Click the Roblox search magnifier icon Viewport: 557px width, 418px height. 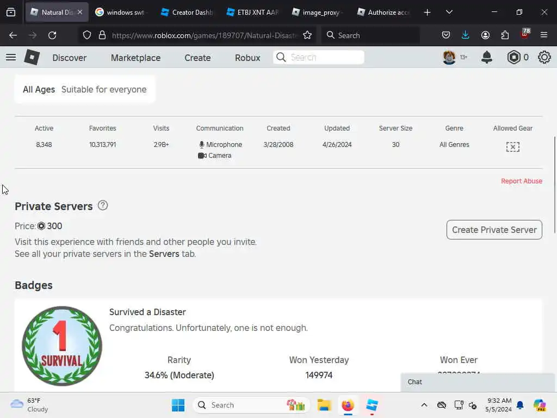pos(281,57)
